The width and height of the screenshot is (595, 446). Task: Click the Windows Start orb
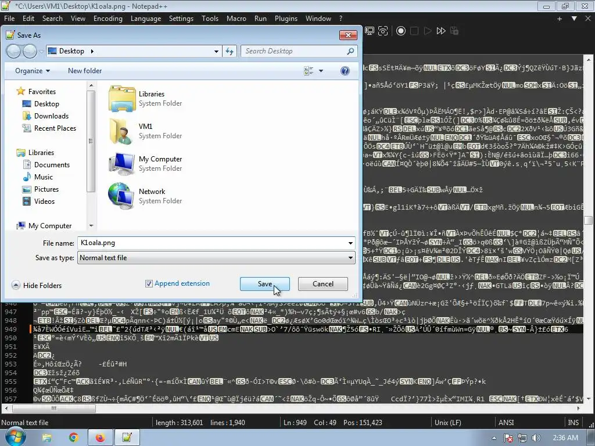click(15, 437)
